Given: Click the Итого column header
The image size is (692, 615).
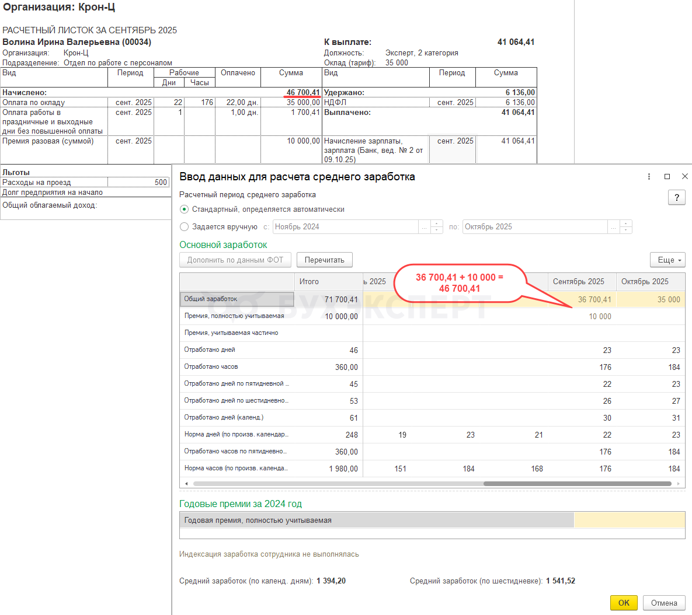Looking at the screenshot, I should click(x=310, y=282).
